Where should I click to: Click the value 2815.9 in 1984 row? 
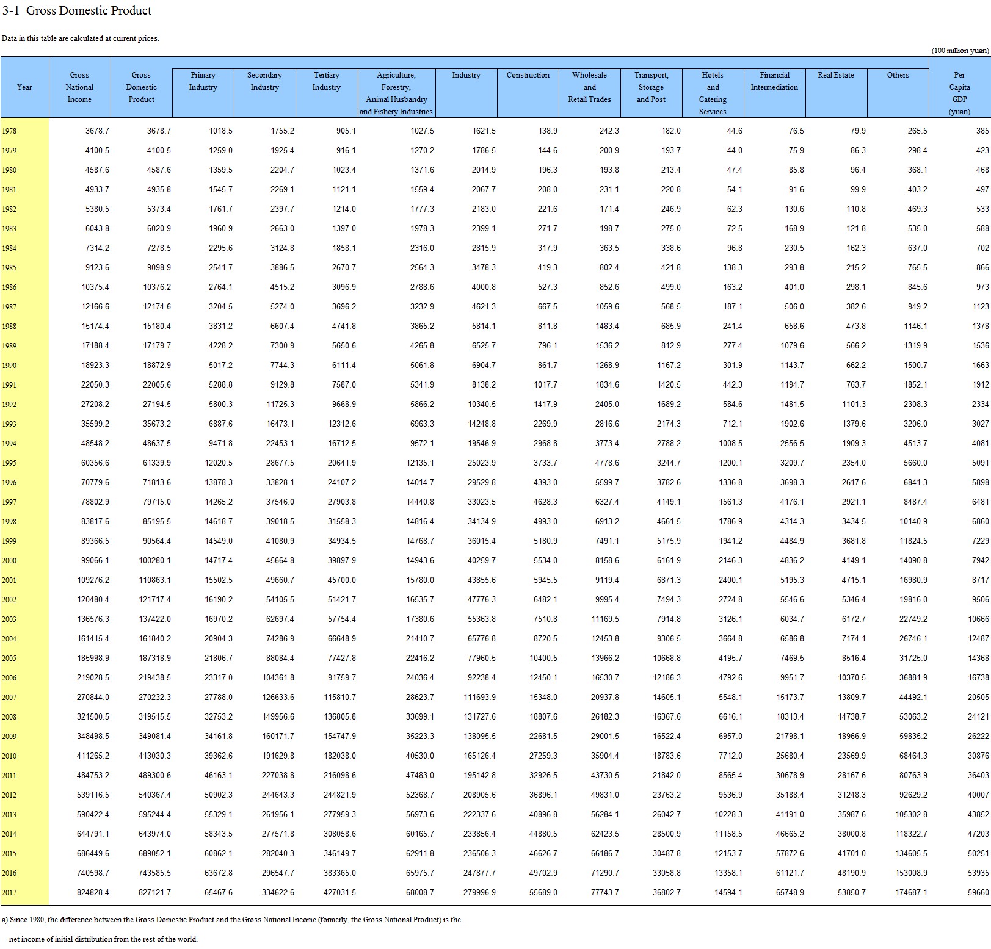(x=484, y=248)
